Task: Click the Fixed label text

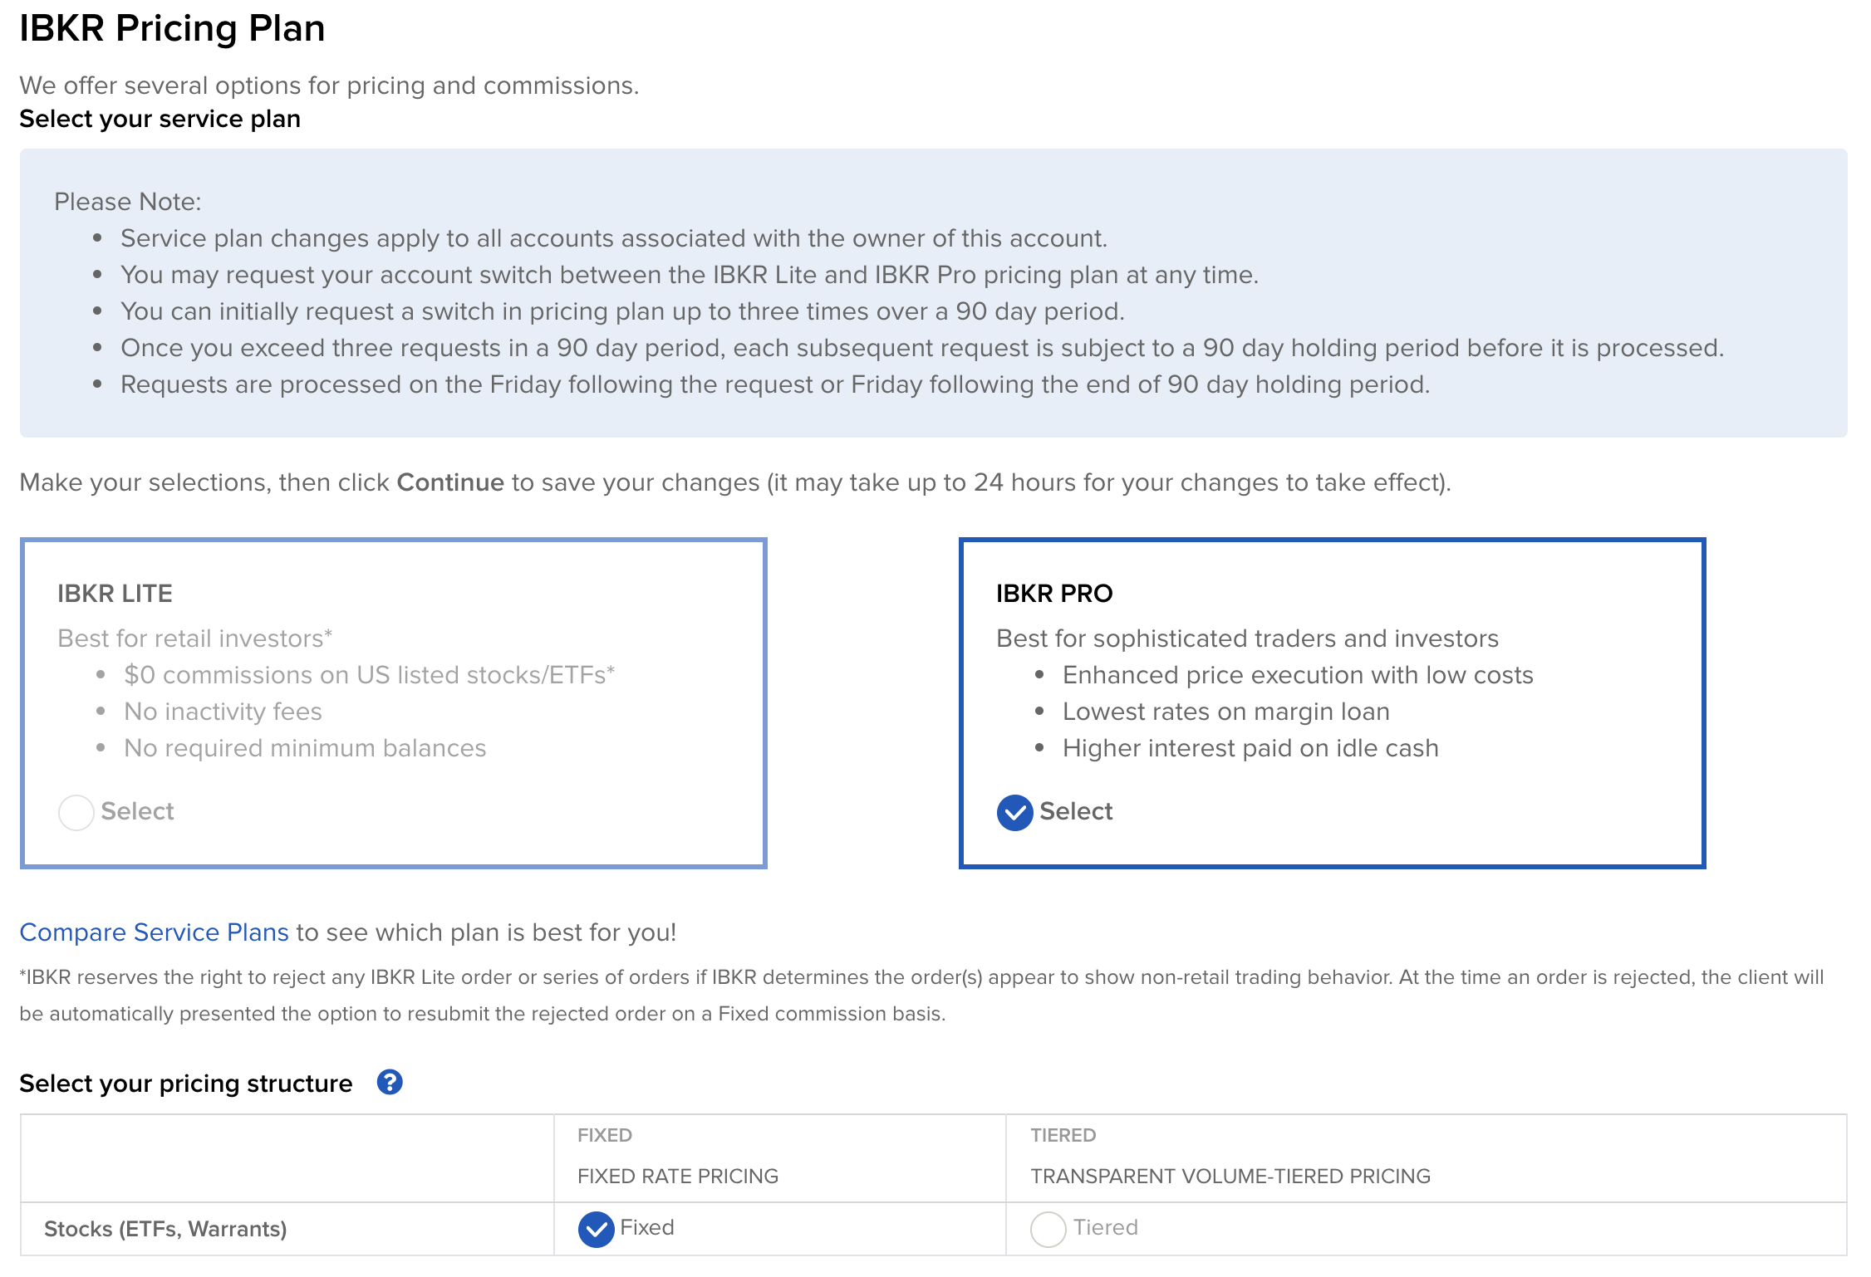Action: tap(646, 1227)
